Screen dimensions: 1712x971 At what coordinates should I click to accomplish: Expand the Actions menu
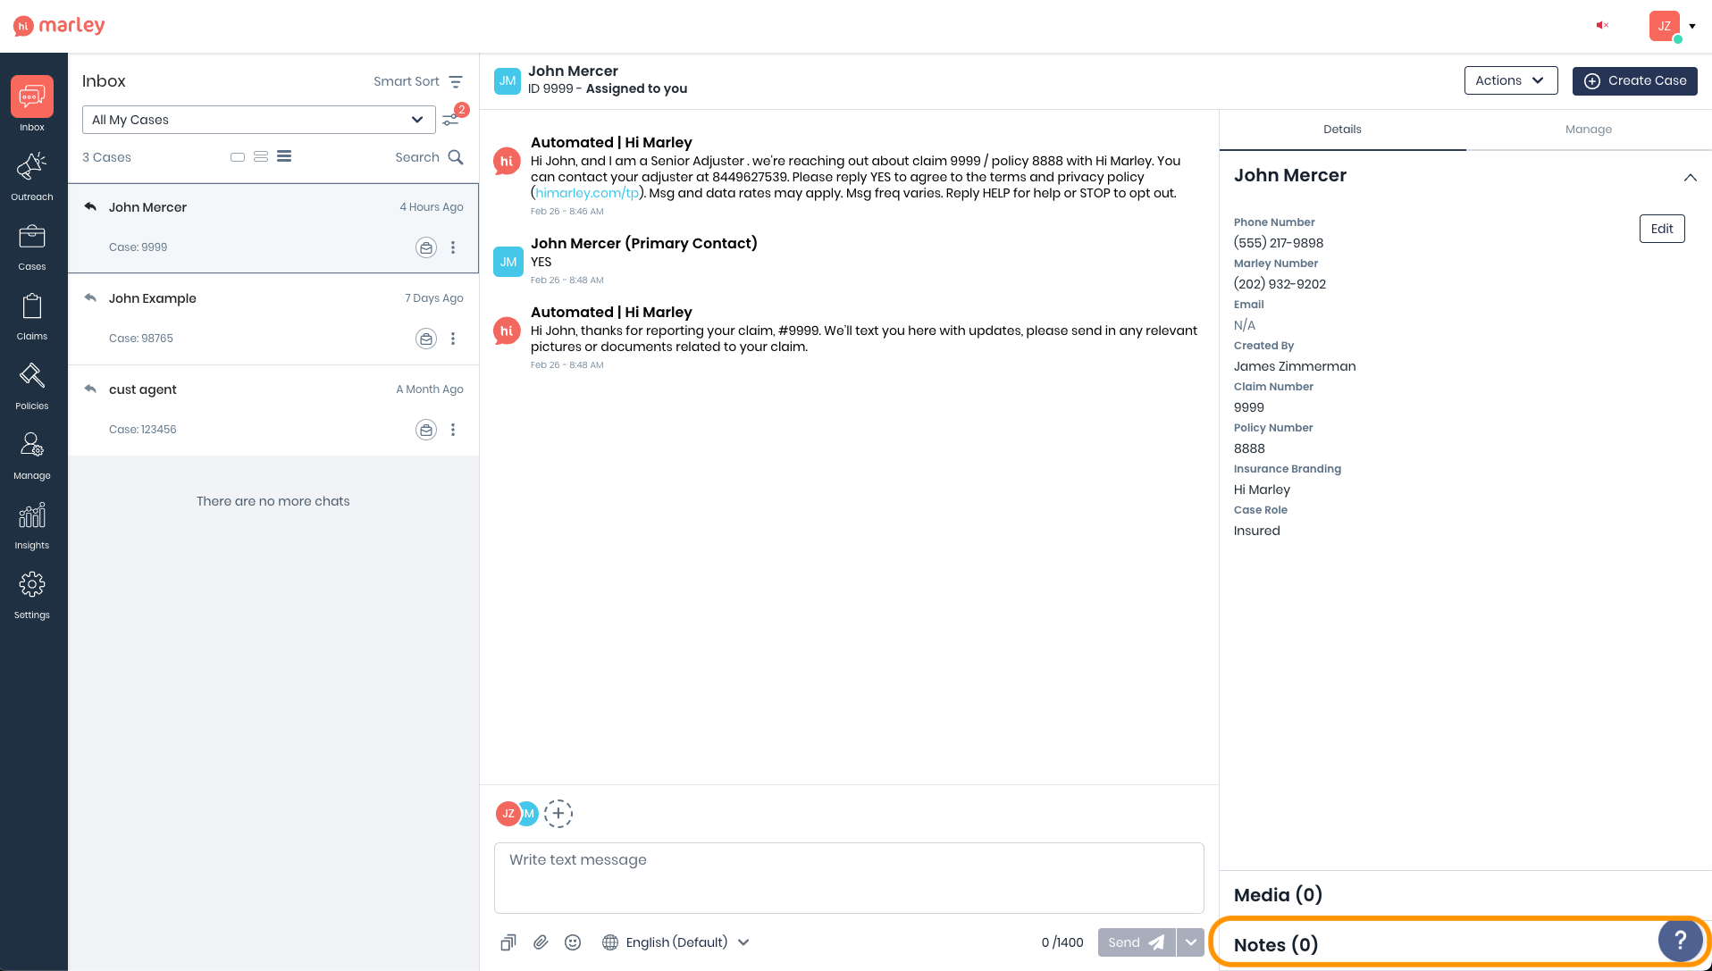[x=1510, y=80]
